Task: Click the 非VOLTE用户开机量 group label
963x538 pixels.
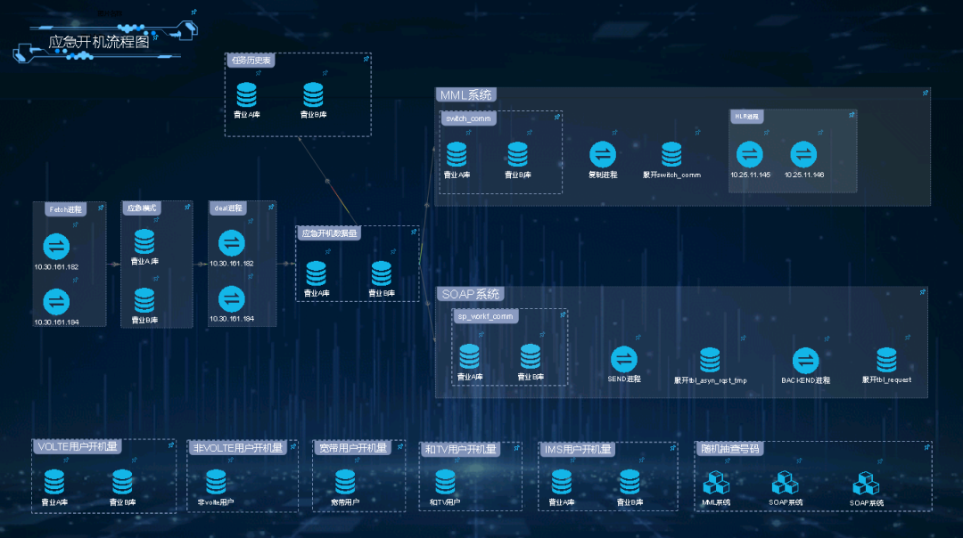Action: (x=238, y=448)
